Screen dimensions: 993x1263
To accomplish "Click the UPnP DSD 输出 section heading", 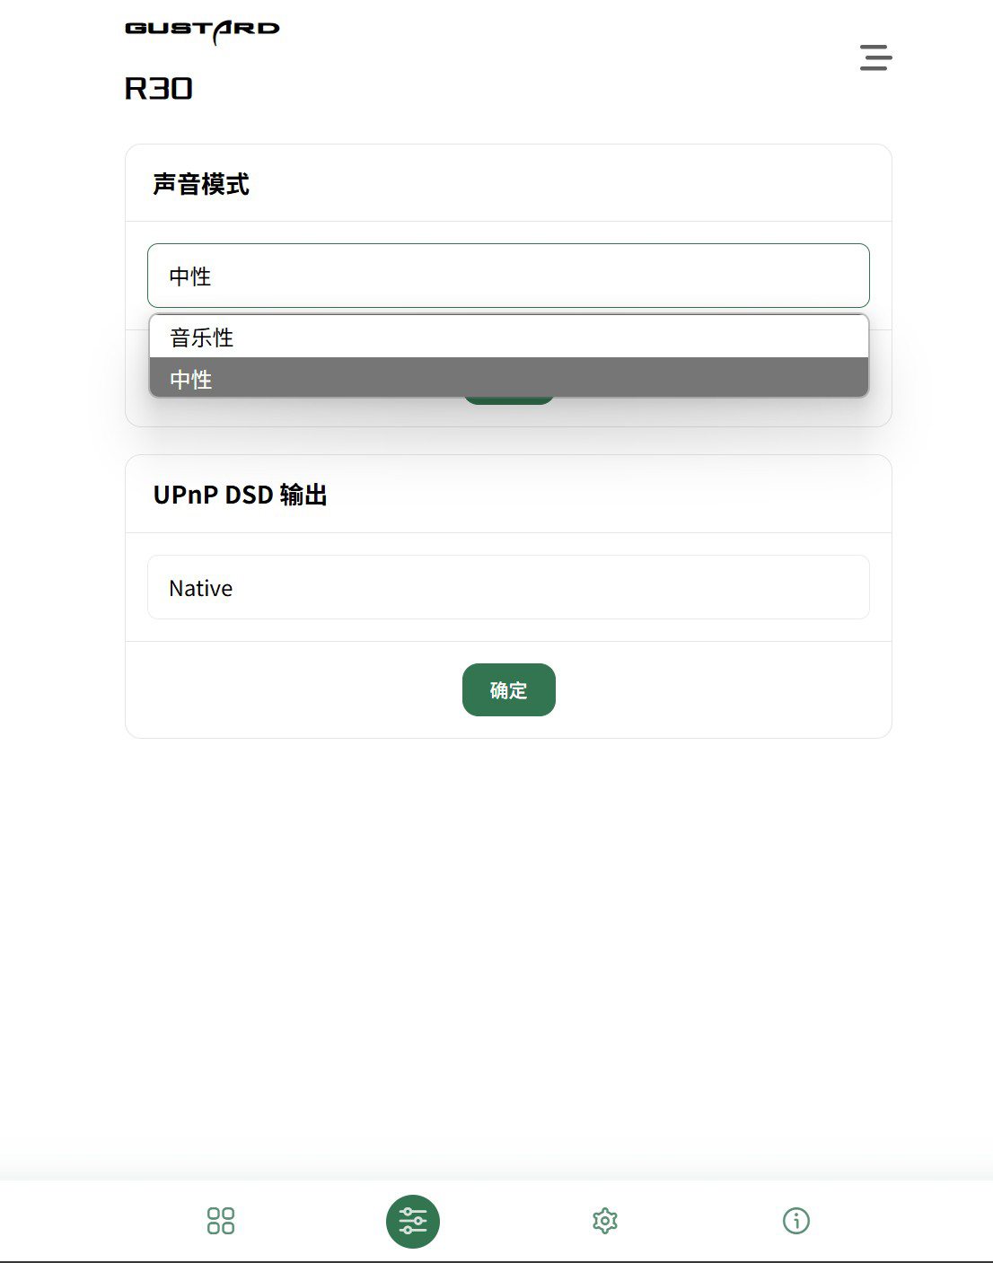I will tap(240, 495).
